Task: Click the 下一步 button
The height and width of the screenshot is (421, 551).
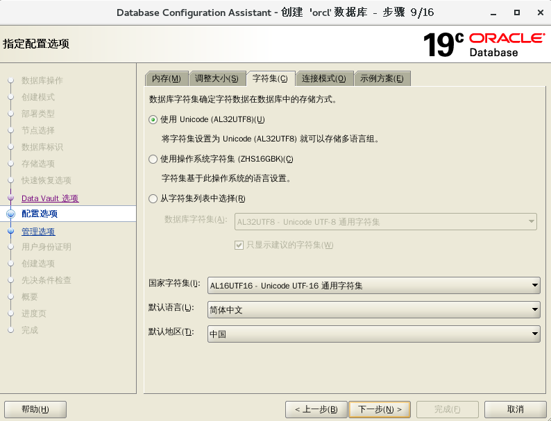Action: (379, 409)
